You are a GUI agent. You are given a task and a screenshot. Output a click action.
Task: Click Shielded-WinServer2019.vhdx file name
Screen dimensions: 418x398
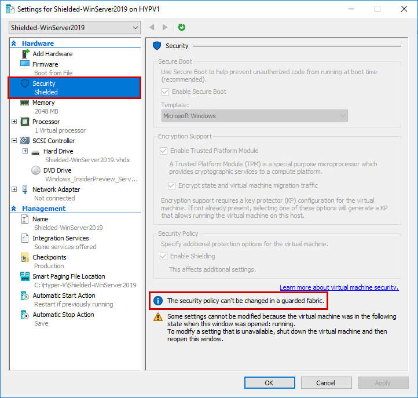point(87,160)
